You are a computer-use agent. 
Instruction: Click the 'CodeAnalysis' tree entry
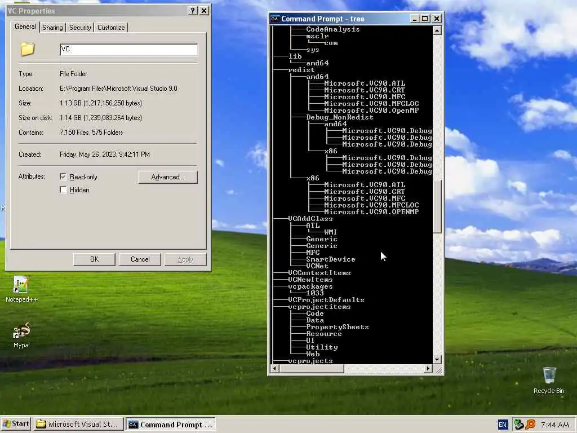click(x=332, y=29)
